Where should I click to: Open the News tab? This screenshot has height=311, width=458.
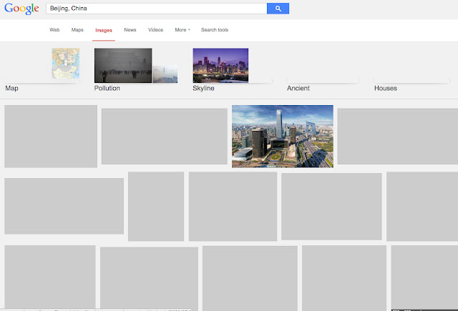(x=130, y=30)
